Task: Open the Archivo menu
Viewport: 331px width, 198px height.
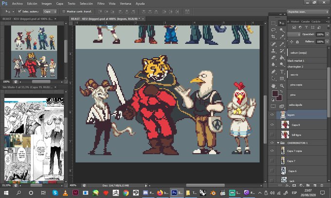Action: [x=18, y=3]
